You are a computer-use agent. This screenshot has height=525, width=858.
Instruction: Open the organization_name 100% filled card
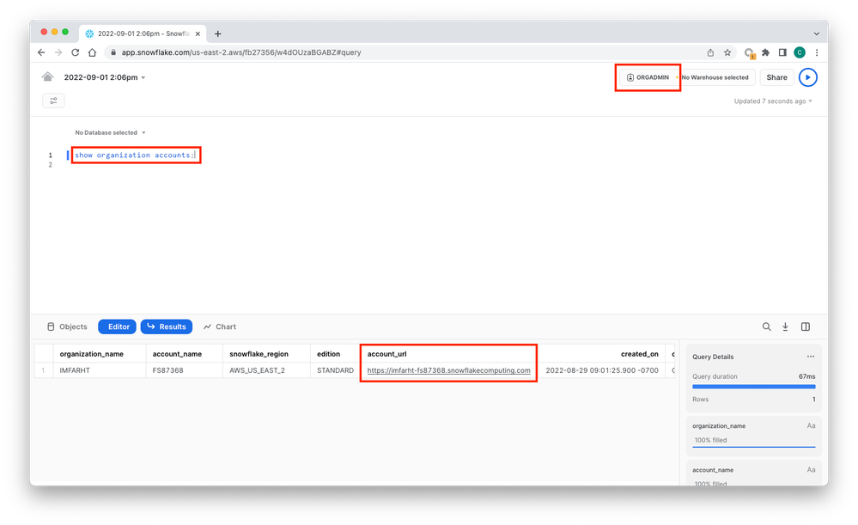(x=753, y=435)
